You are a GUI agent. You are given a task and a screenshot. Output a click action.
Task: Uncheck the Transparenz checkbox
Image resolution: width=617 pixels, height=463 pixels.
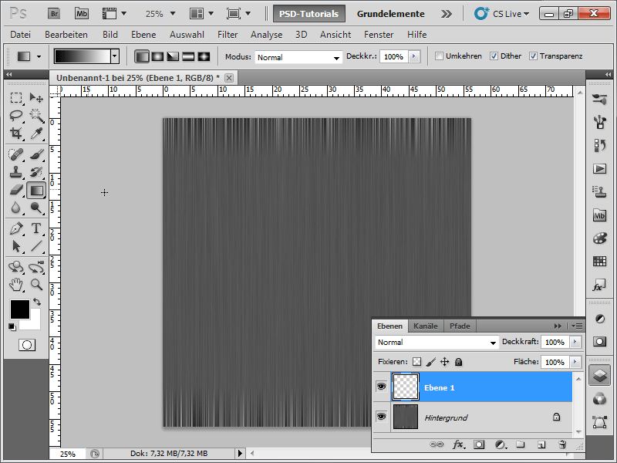coord(533,56)
